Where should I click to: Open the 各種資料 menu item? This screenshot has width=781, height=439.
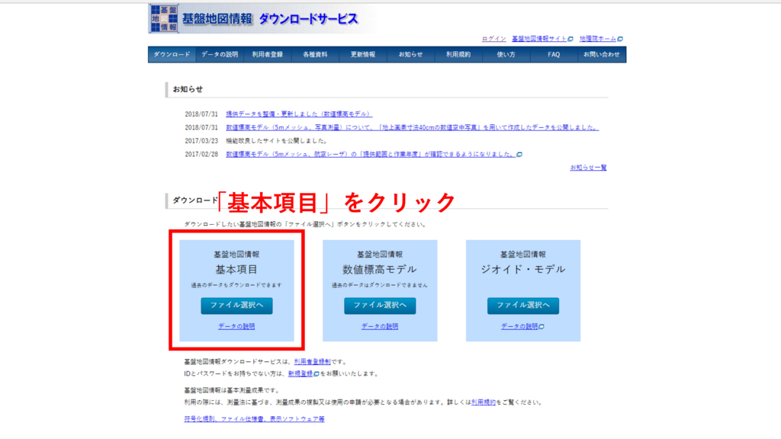click(x=315, y=55)
